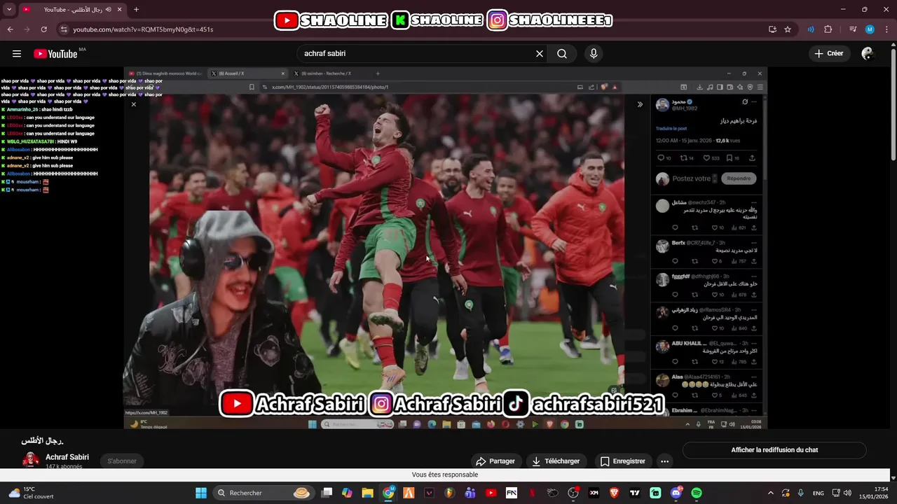Switch input language via ENG indicator
This screenshot has width=897, height=504.
coord(819,493)
